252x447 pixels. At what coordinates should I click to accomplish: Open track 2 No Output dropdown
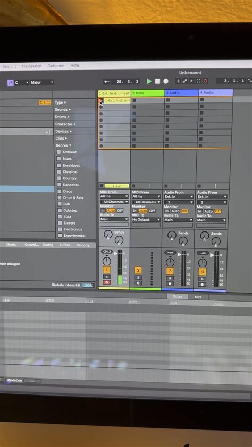click(x=146, y=219)
